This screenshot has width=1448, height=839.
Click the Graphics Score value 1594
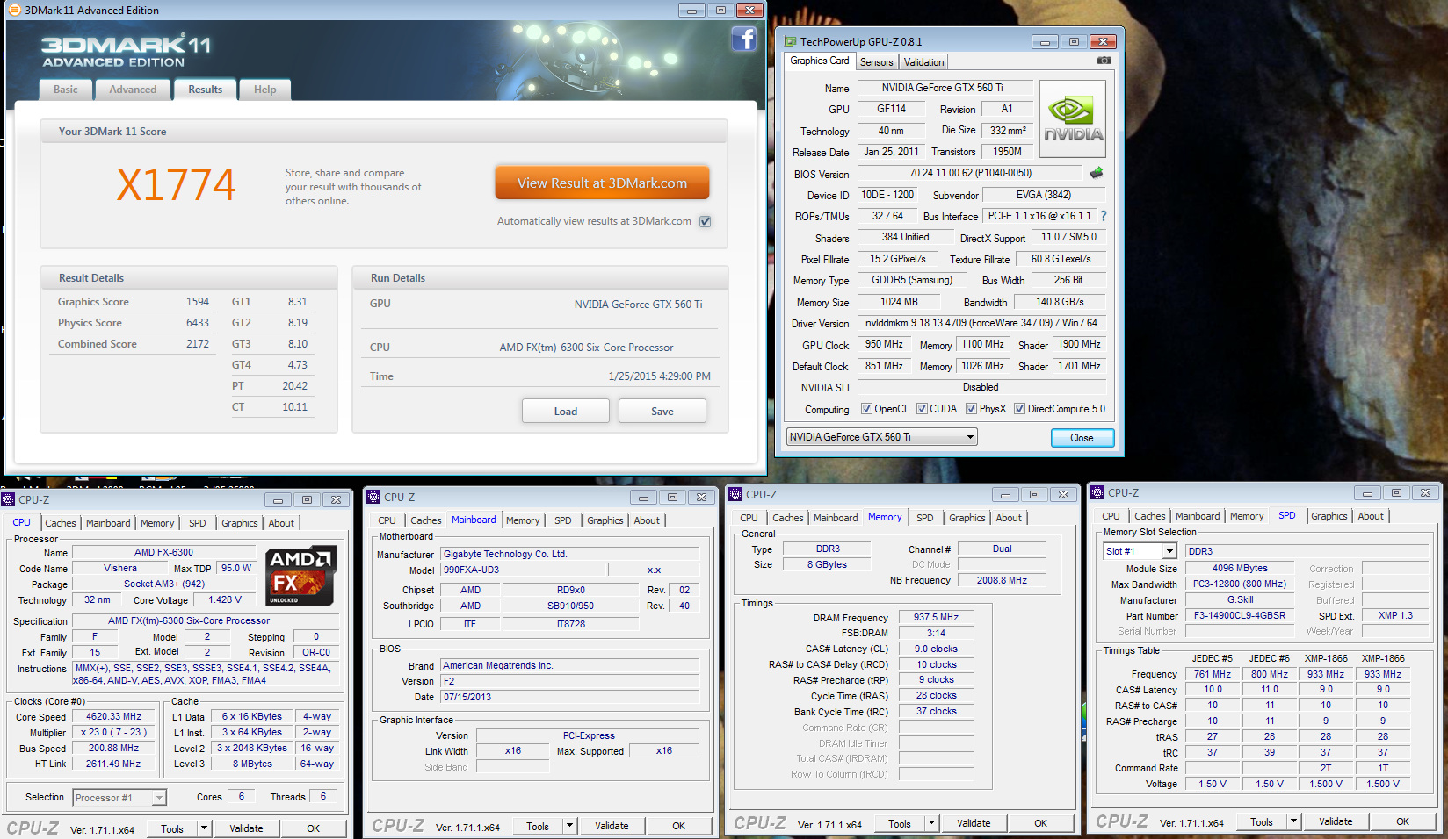click(x=198, y=302)
